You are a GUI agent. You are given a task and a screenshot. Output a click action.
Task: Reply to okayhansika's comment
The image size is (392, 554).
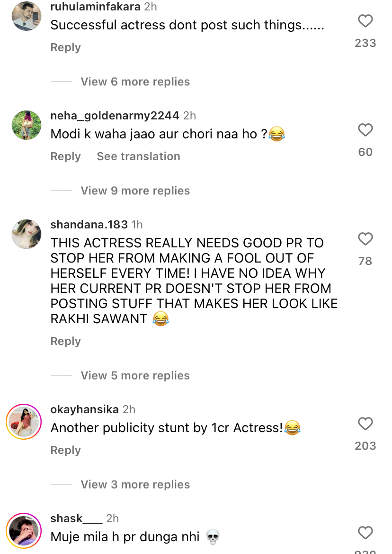point(65,450)
